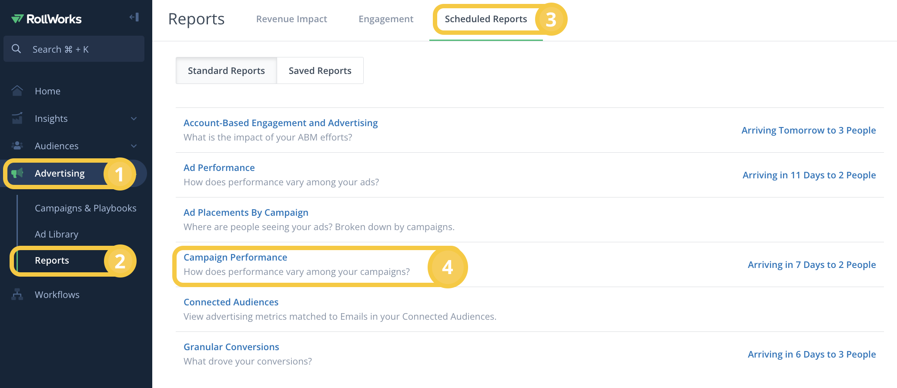Click the search magnifier icon
The image size is (897, 388).
[x=17, y=49]
